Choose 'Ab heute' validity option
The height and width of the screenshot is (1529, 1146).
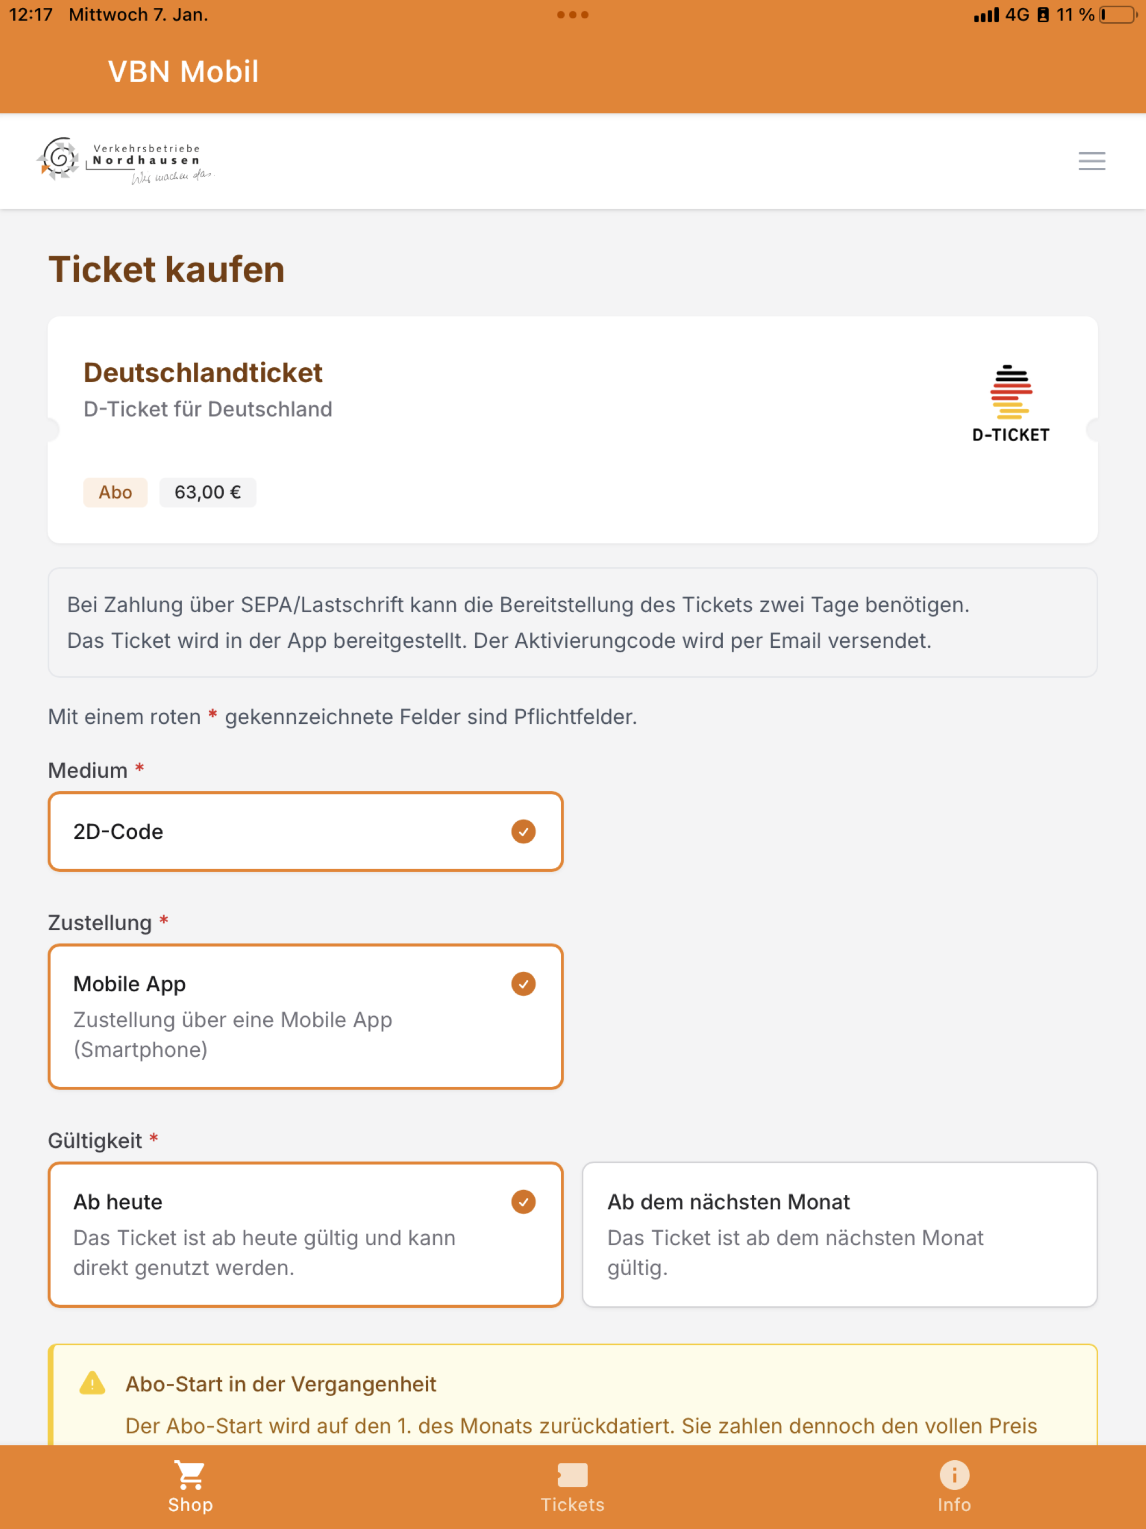pos(305,1235)
